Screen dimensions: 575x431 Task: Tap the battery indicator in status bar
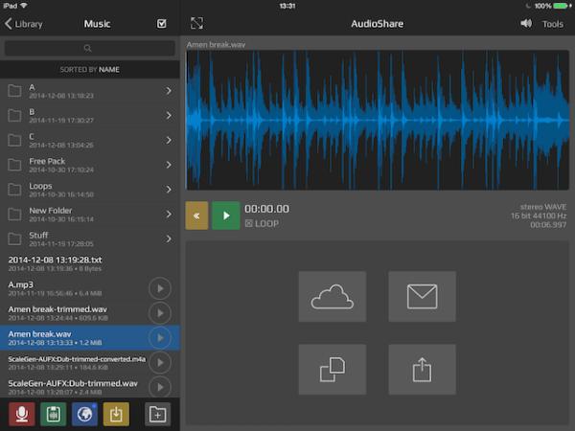(561, 6)
